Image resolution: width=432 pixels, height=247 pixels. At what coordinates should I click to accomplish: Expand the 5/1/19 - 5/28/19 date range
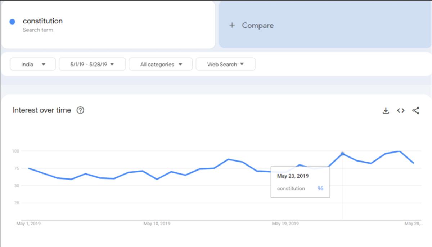tap(92, 64)
